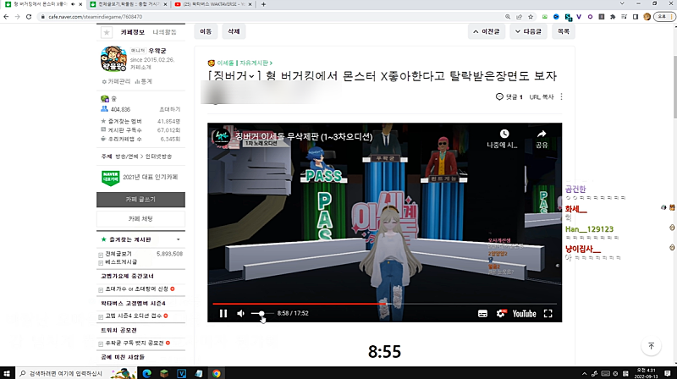Click the Watch Later clock icon
Viewport: 677px width, 379px height.
(504, 135)
